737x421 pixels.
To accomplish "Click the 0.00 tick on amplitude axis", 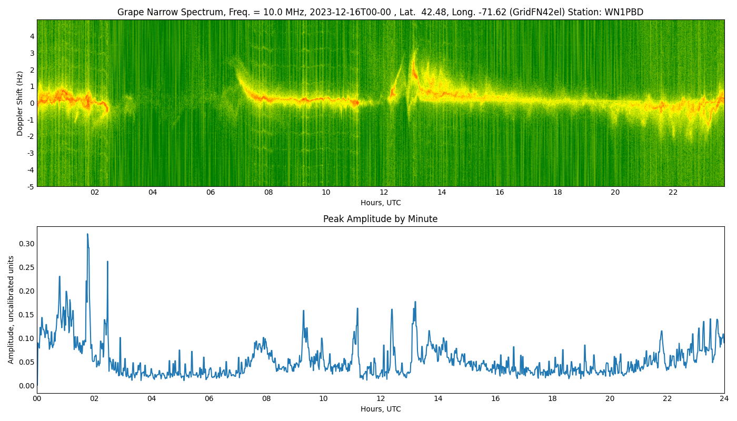I will (26, 386).
